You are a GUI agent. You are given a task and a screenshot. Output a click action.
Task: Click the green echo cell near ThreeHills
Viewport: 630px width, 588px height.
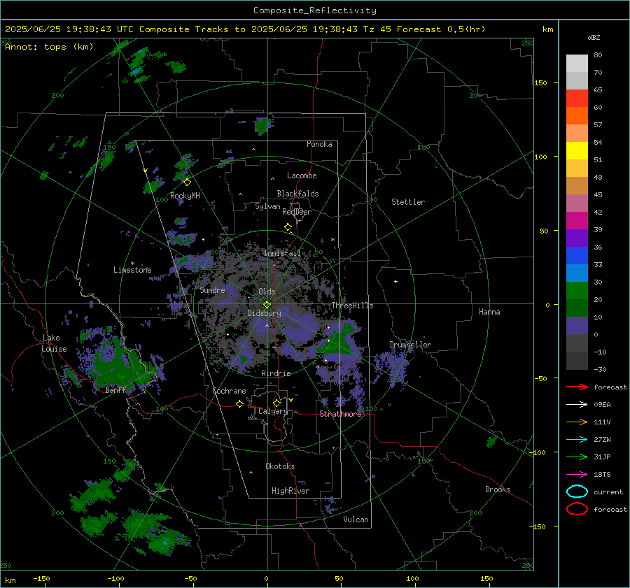pyautogui.click(x=341, y=339)
